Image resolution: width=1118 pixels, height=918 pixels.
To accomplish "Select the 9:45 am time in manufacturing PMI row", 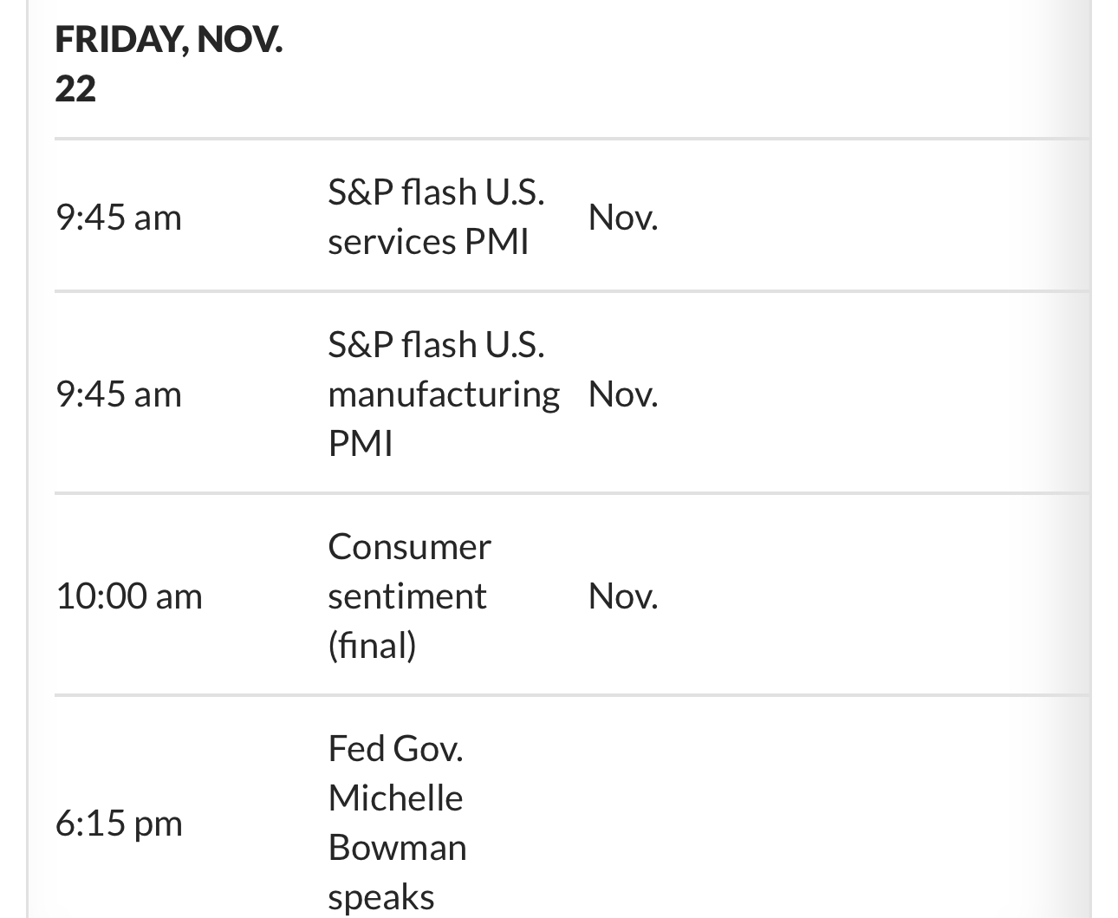I will [119, 394].
